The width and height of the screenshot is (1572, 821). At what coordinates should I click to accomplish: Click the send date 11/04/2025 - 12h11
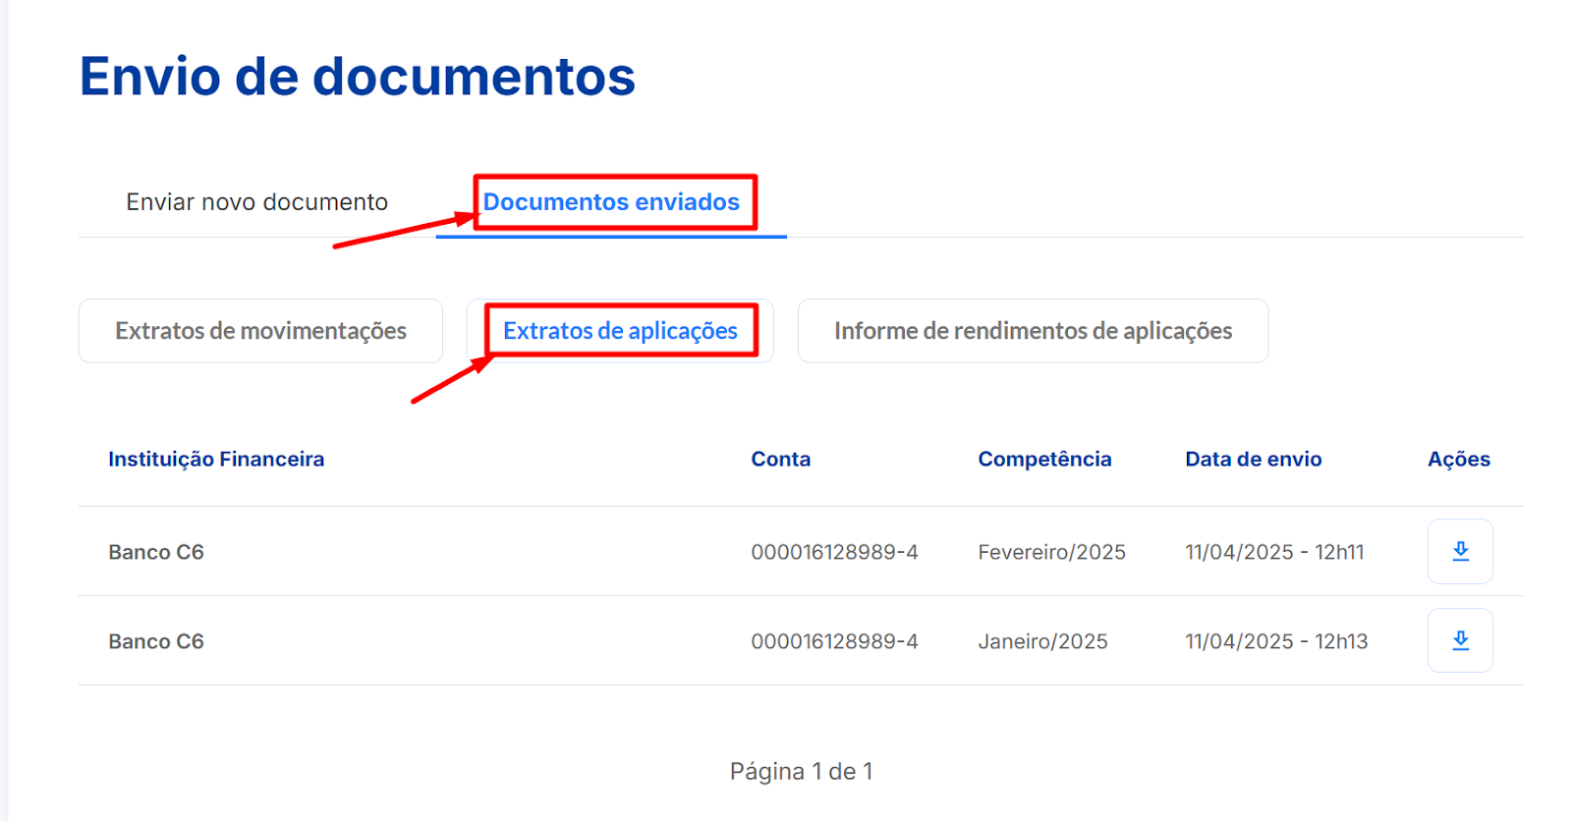pos(1274,552)
